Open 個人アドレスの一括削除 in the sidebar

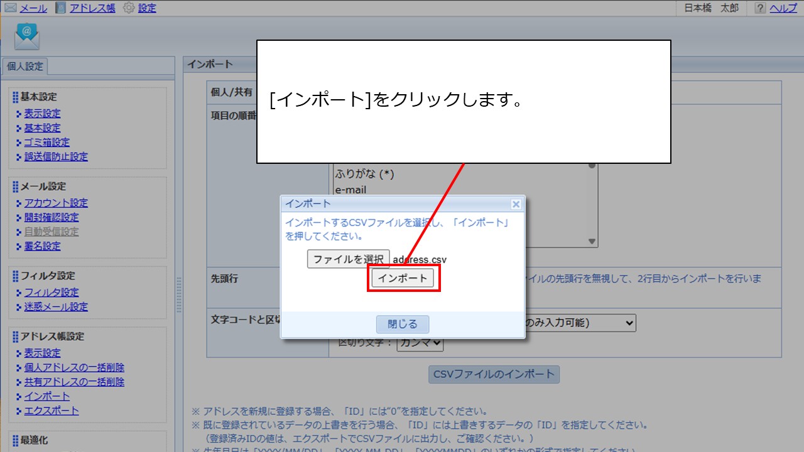point(74,367)
